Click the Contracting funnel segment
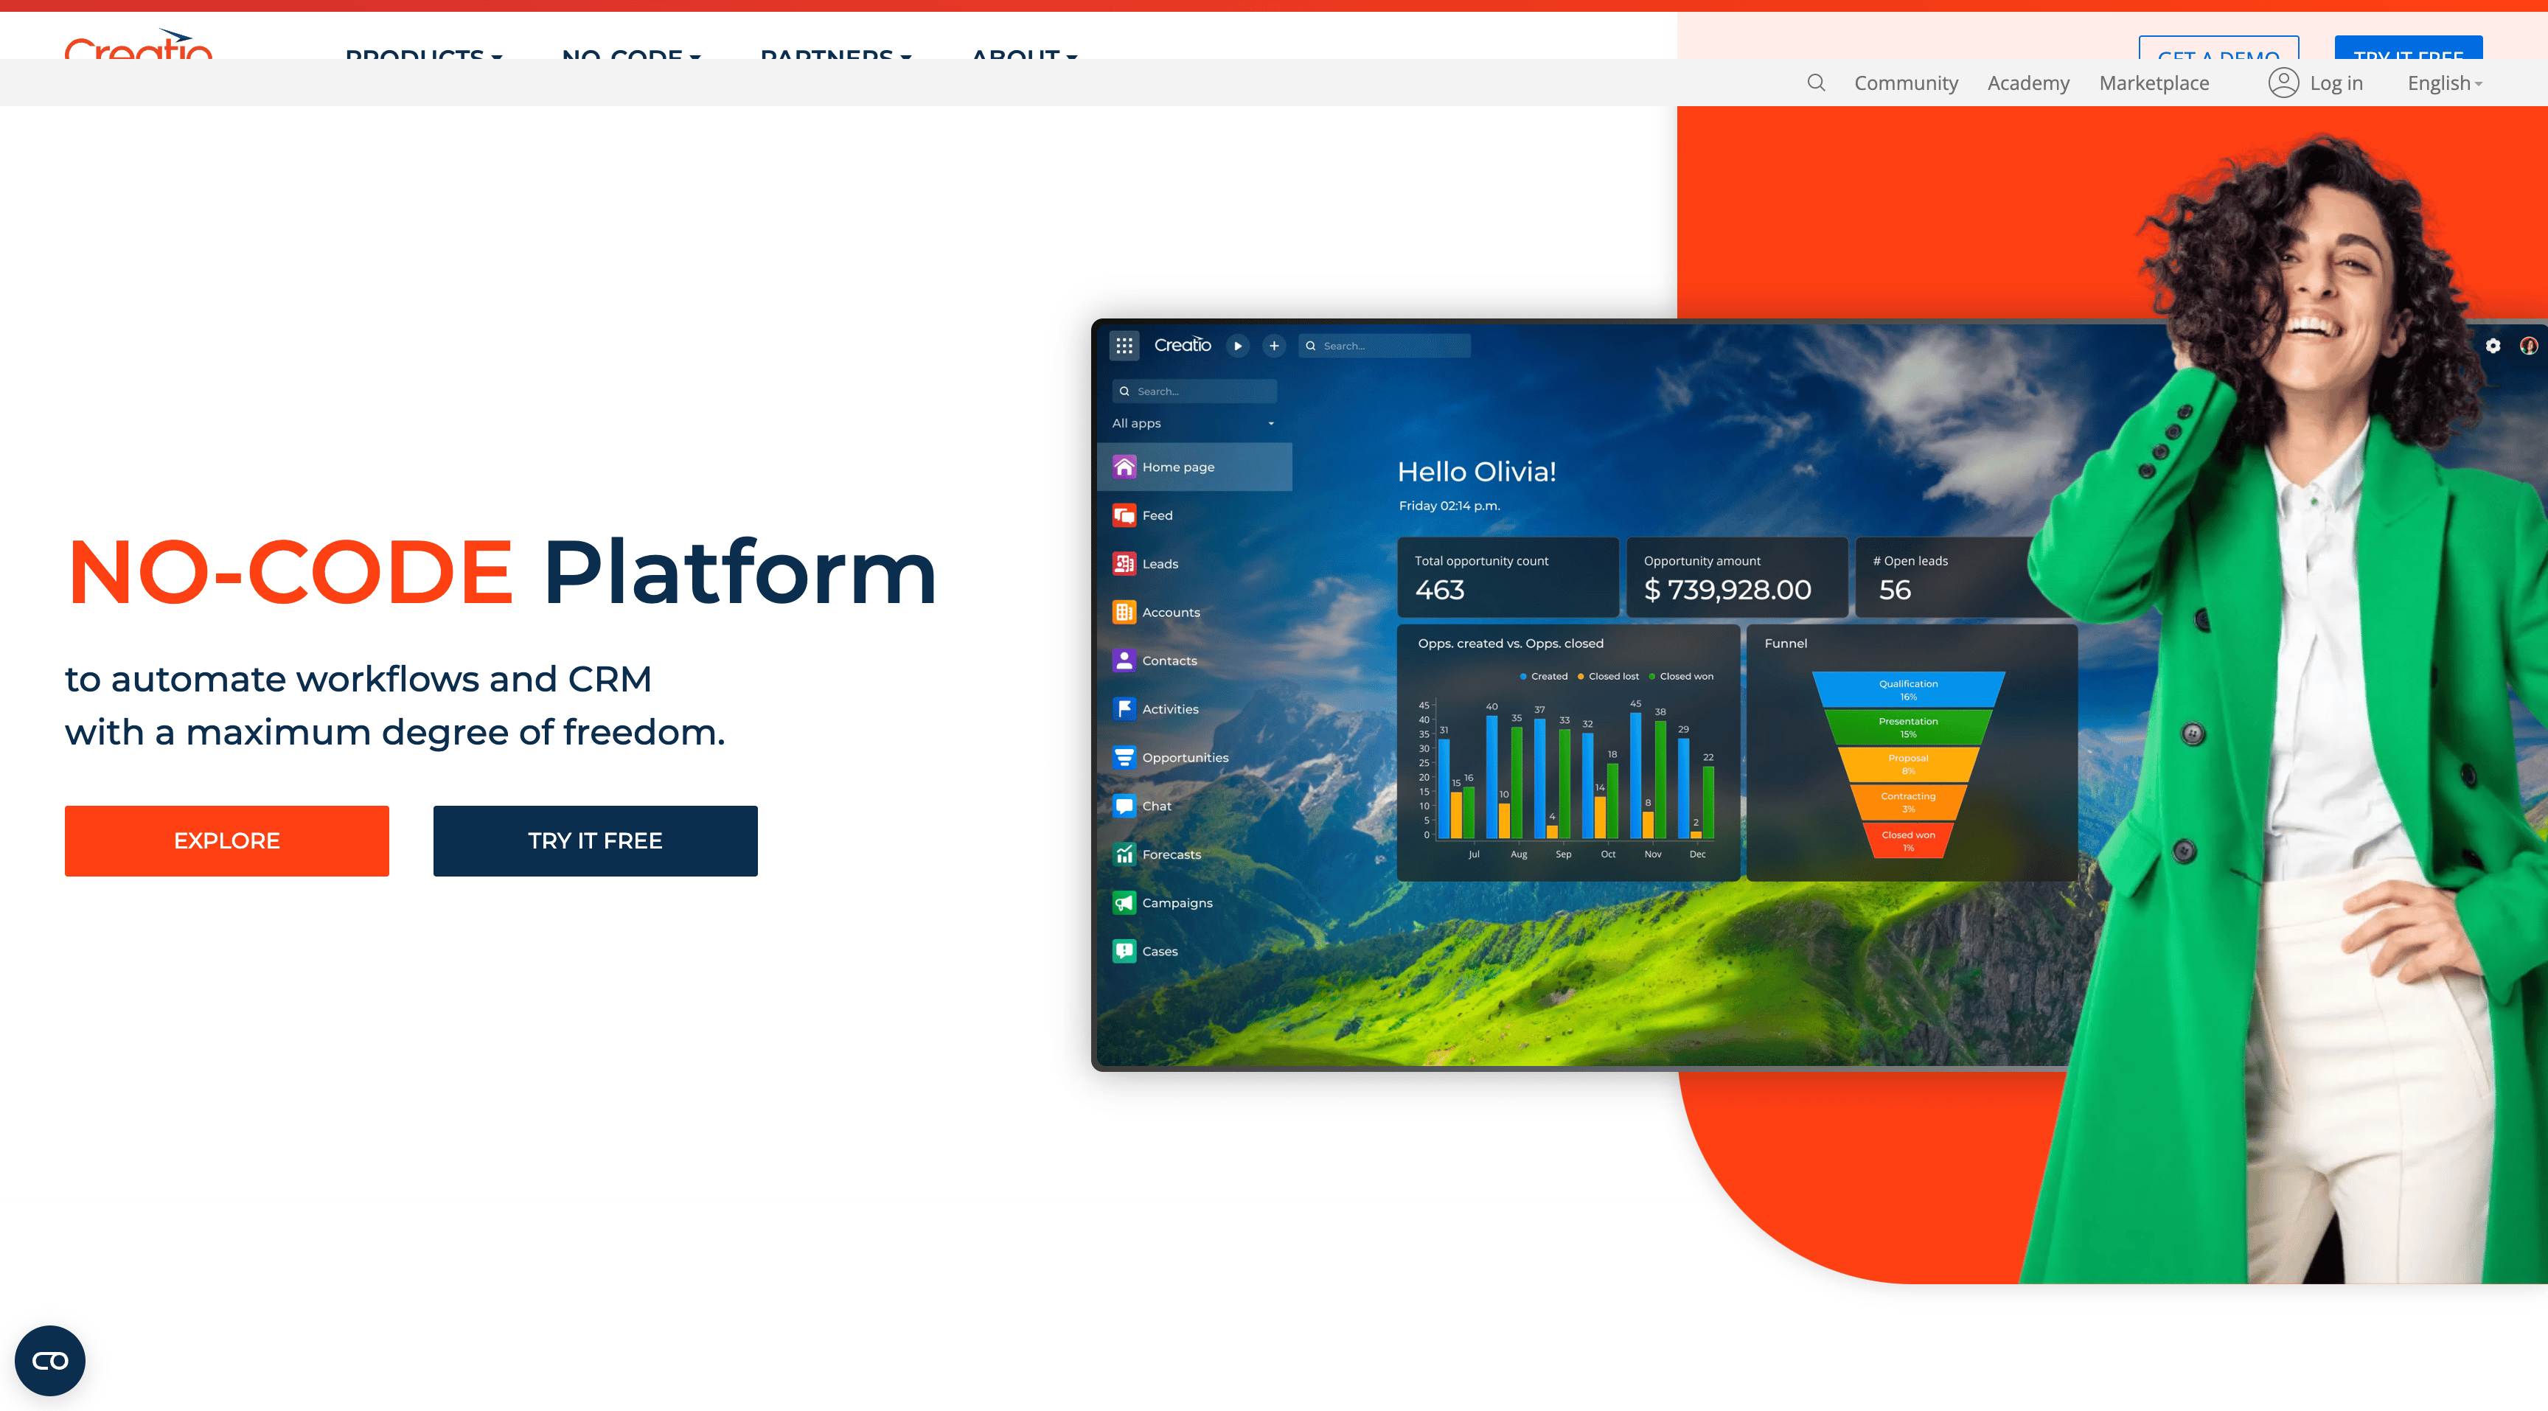The height and width of the screenshot is (1411, 2548). click(x=1908, y=802)
